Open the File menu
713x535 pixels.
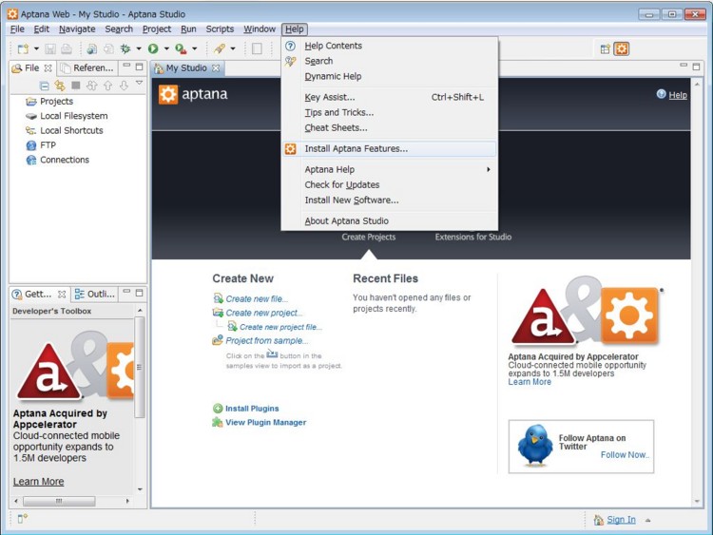point(17,29)
